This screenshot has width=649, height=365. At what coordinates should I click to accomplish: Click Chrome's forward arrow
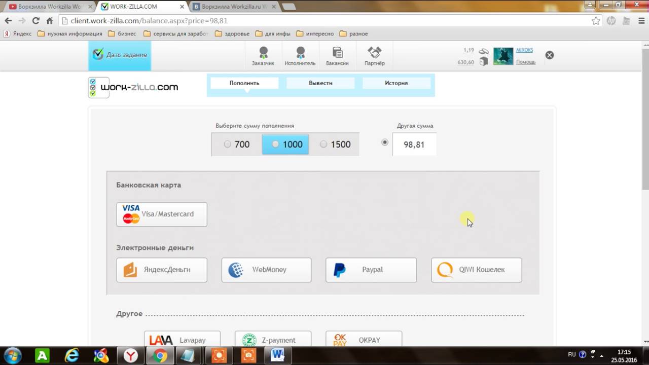pos(22,21)
